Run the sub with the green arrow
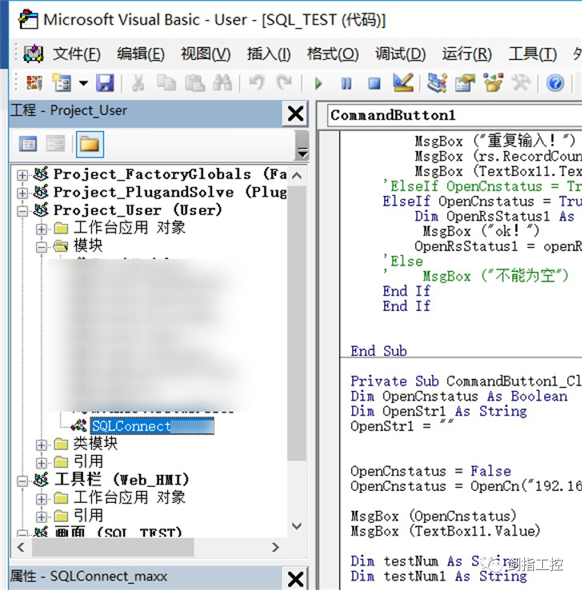The image size is (582, 590). pos(318,83)
